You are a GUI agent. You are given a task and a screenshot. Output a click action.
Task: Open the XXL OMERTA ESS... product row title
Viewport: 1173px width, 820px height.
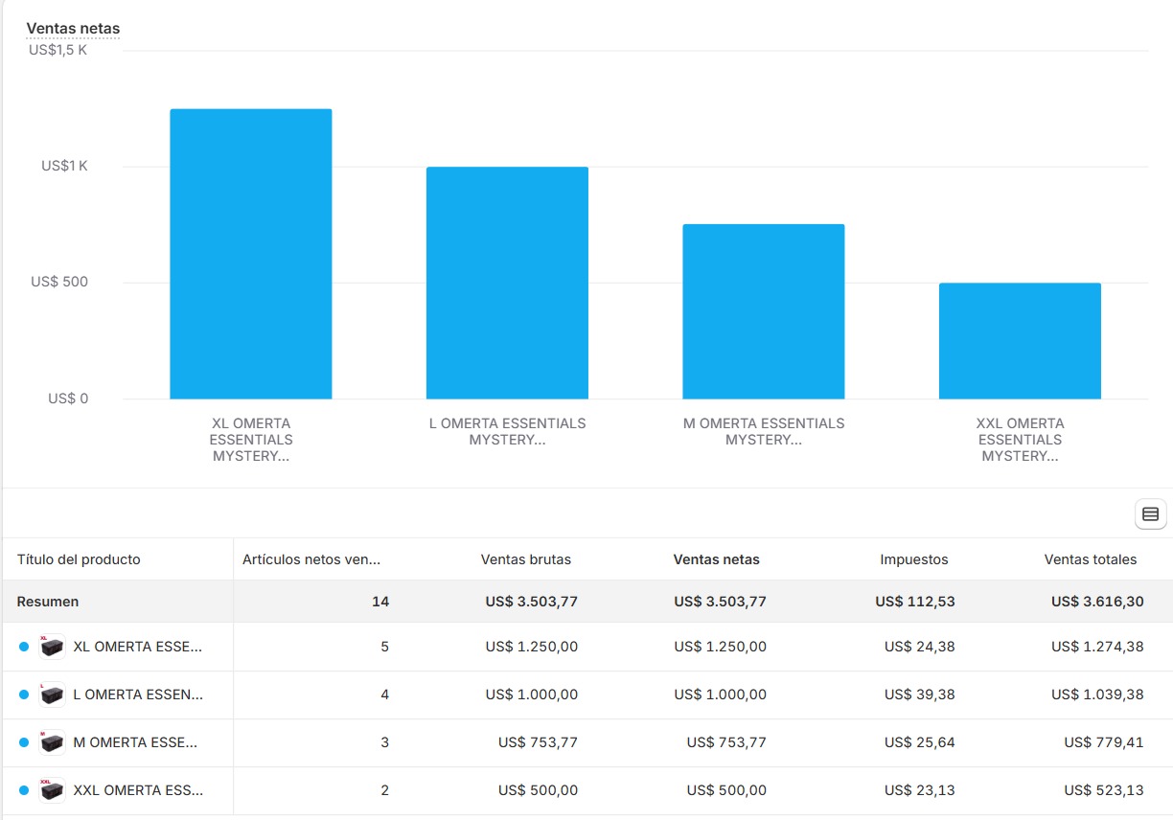[x=138, y=790]
